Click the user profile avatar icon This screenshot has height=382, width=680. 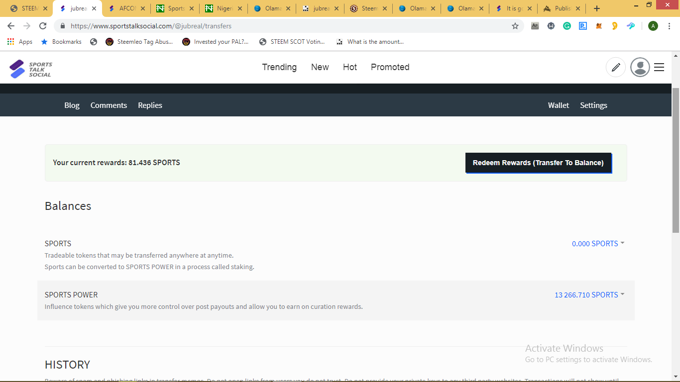click(x=640, y=67)
